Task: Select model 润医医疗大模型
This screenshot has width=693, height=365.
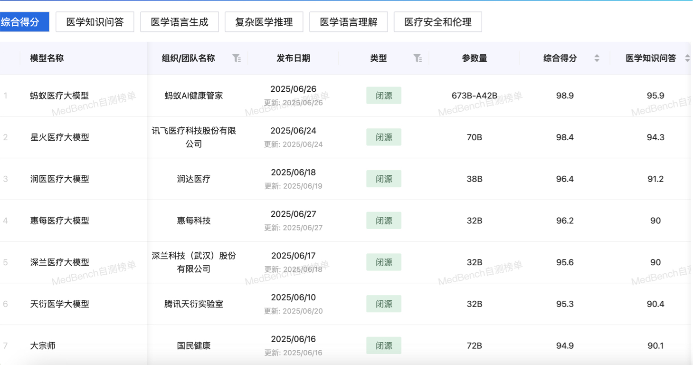Action: pyautogui.click(x=59, y=179)
